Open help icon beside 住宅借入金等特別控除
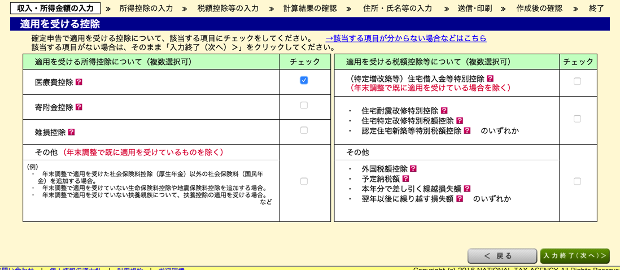 coord(490,79)
